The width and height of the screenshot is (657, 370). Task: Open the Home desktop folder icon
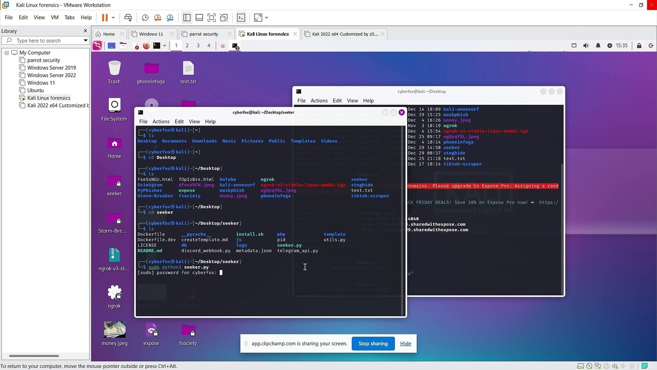[114, 147]
